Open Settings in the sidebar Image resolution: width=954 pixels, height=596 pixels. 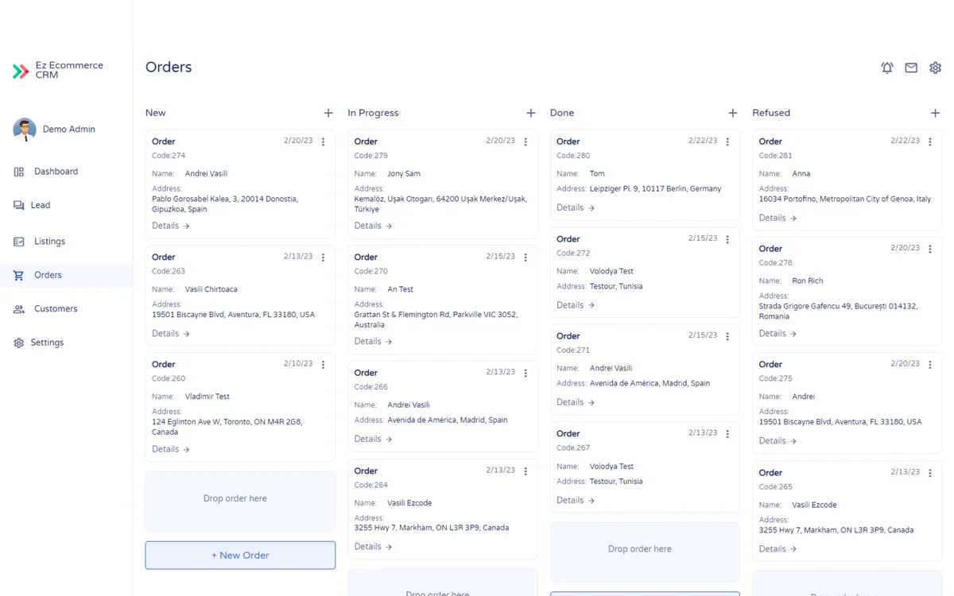coord(66,343)
